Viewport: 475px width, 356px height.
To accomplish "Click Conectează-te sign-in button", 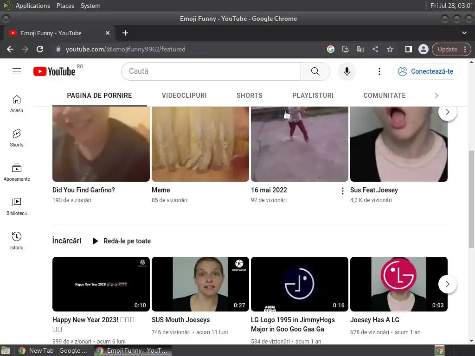I will [427, 71].
